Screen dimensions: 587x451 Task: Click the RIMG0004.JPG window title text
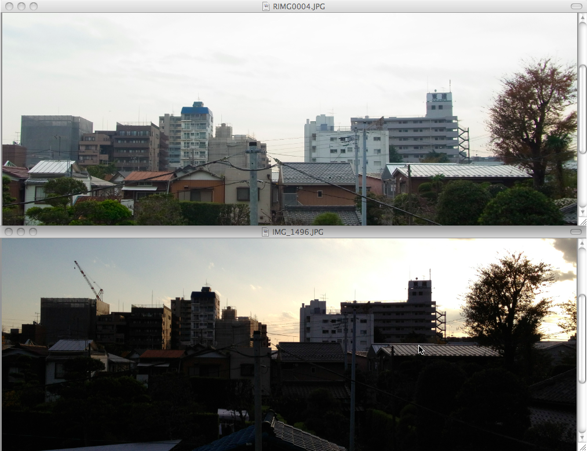click(x=299, y=6)
